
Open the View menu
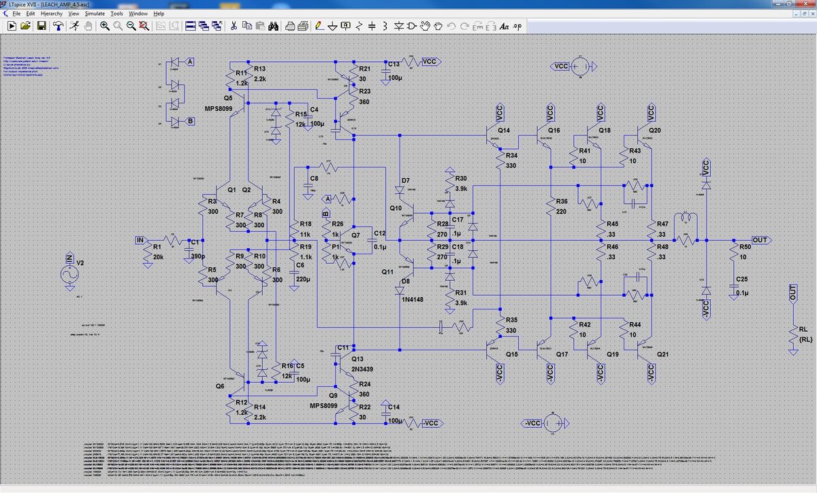[x=74, y=14]
